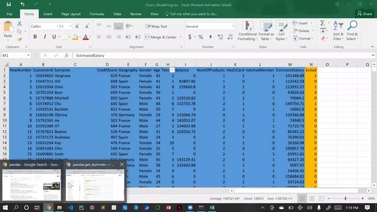The height and width of the screenshot is (212, 377).
Task: Click the Format Painter brush icon
Action: (19, 39)
